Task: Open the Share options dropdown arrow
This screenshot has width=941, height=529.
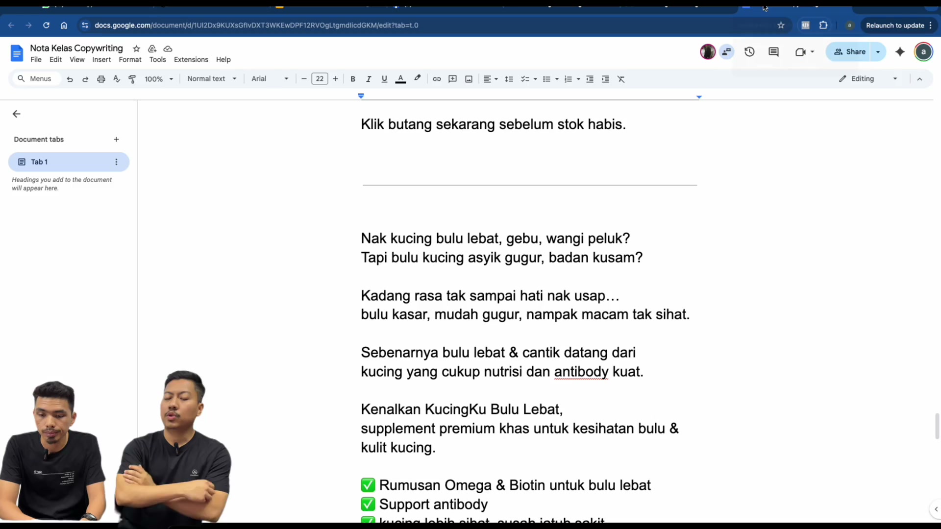Action: (878, 52)
